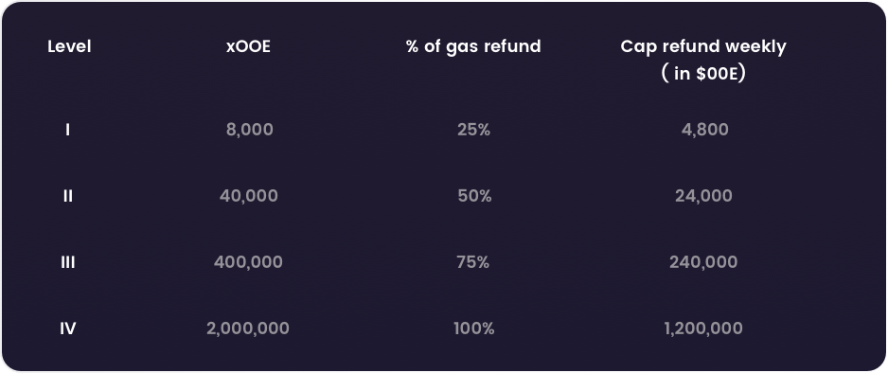Click the Level column header
Image resolution: width=888 pixels, height=373 pixels.
[x=69, y=46]
